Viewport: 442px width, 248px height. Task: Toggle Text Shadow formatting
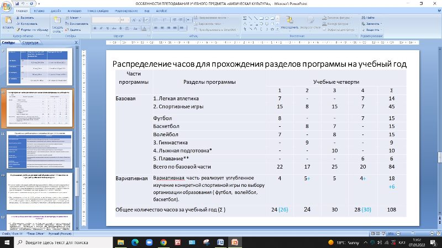[x=120, y=28]
